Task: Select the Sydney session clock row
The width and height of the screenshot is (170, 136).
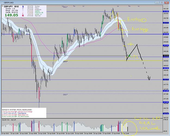Action: click(33, 6)
